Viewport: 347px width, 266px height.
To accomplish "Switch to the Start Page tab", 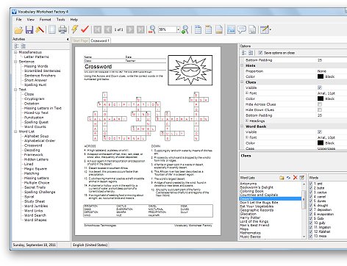I will pos(80,40).
